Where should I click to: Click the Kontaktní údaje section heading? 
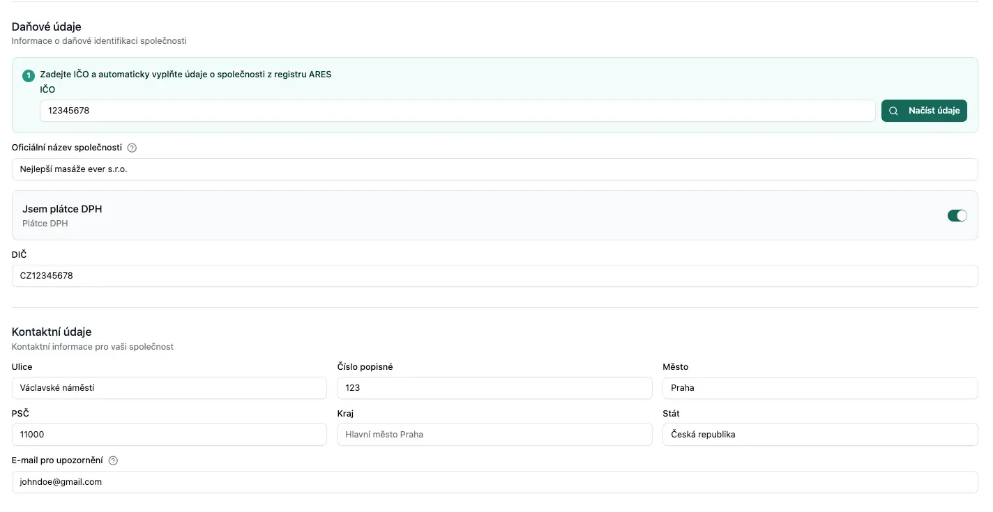click(x=52, y=332)
